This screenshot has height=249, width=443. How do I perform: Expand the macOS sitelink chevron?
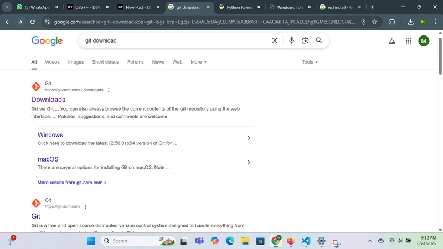point(249,162)
